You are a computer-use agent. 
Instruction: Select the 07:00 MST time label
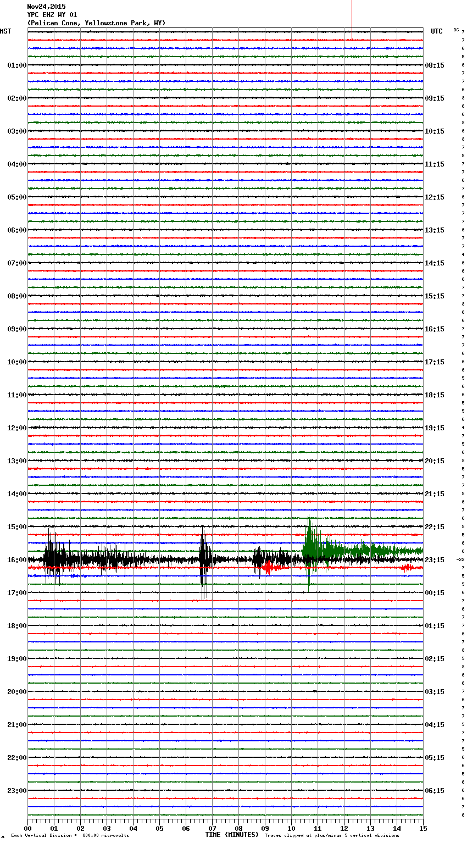[17, 263]
